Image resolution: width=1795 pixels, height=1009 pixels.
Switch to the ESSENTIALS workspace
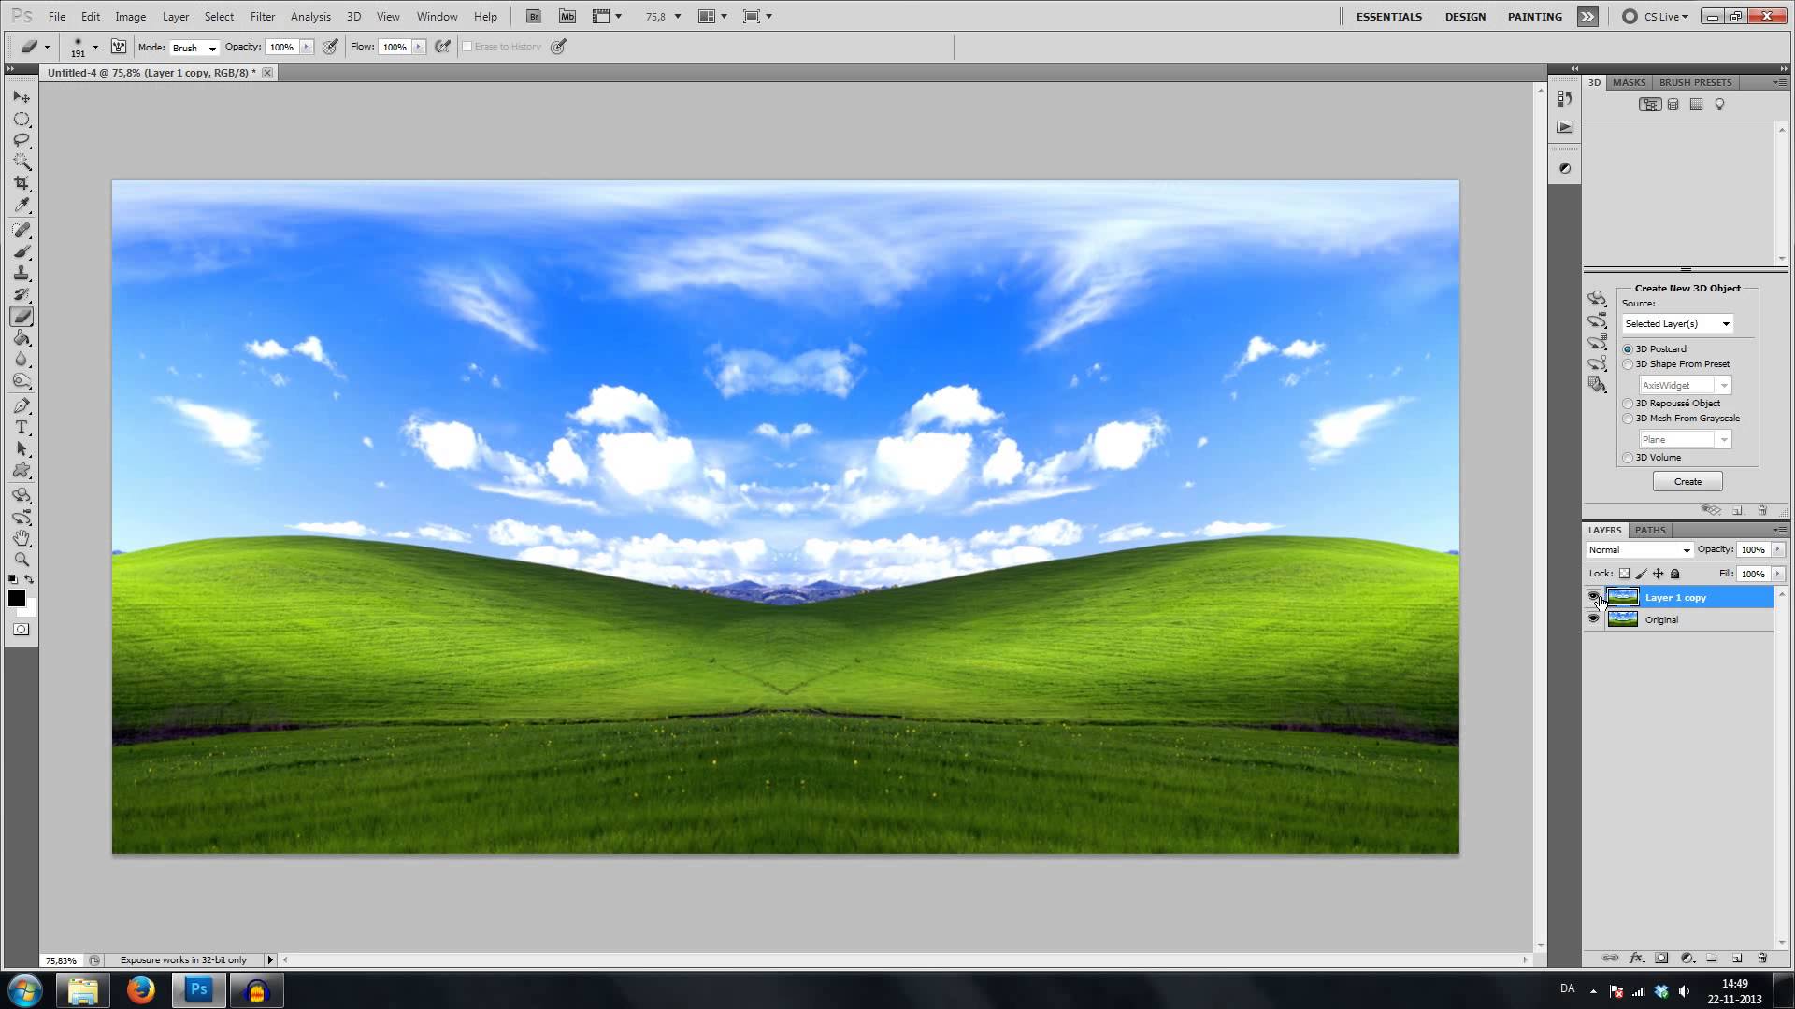(x=1388, y=17)
